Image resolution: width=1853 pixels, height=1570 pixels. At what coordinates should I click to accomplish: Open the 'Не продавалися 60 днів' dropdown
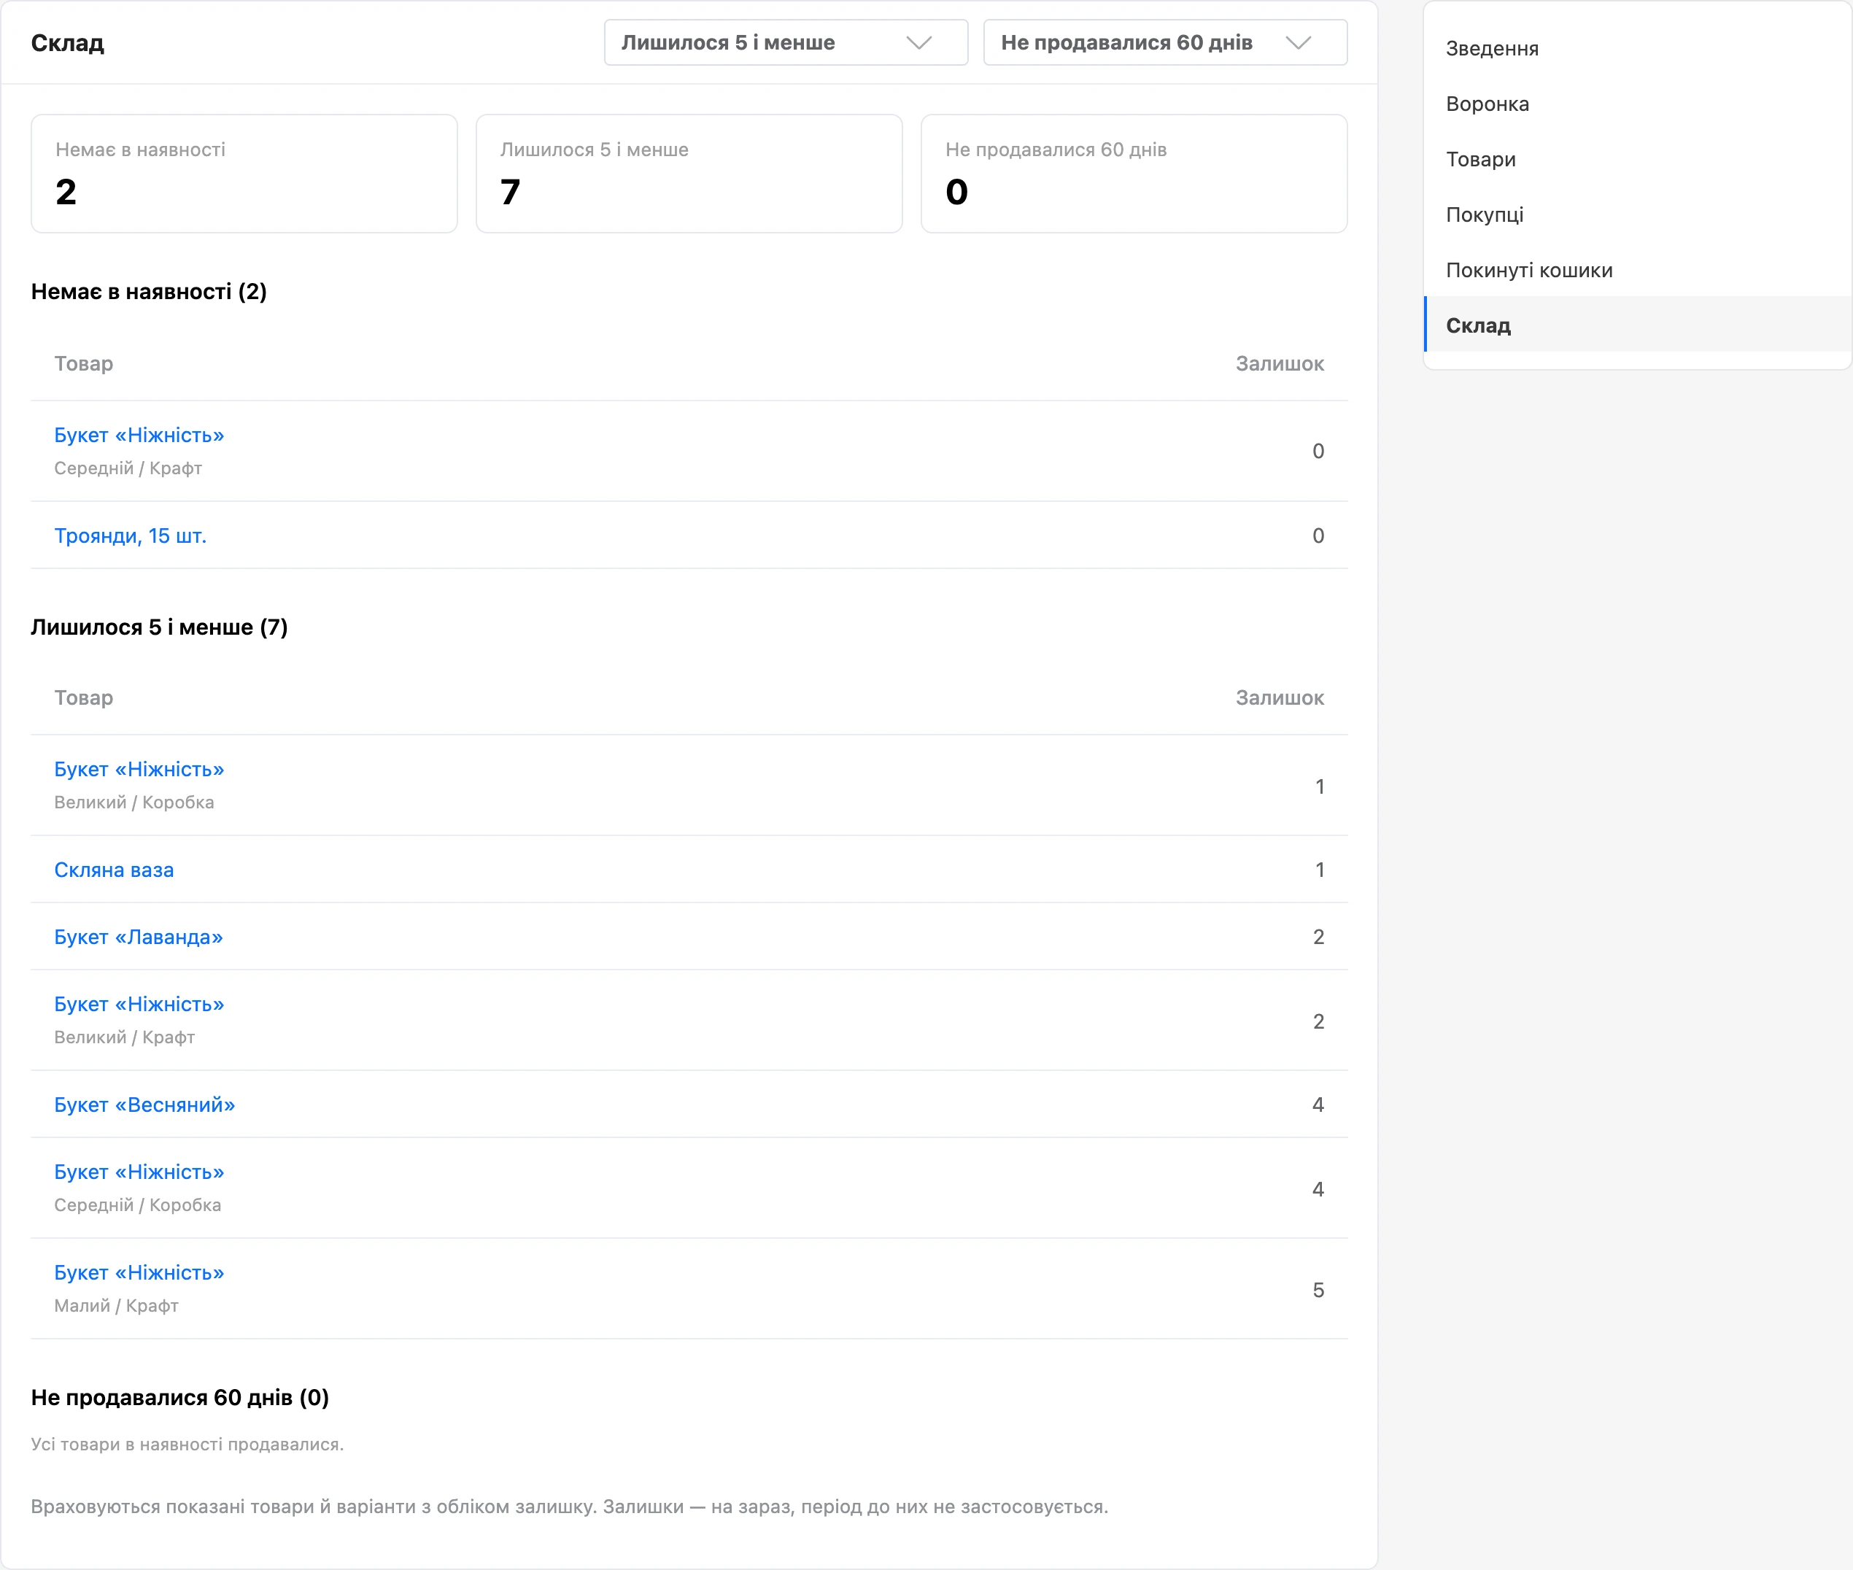(1165, 43)
